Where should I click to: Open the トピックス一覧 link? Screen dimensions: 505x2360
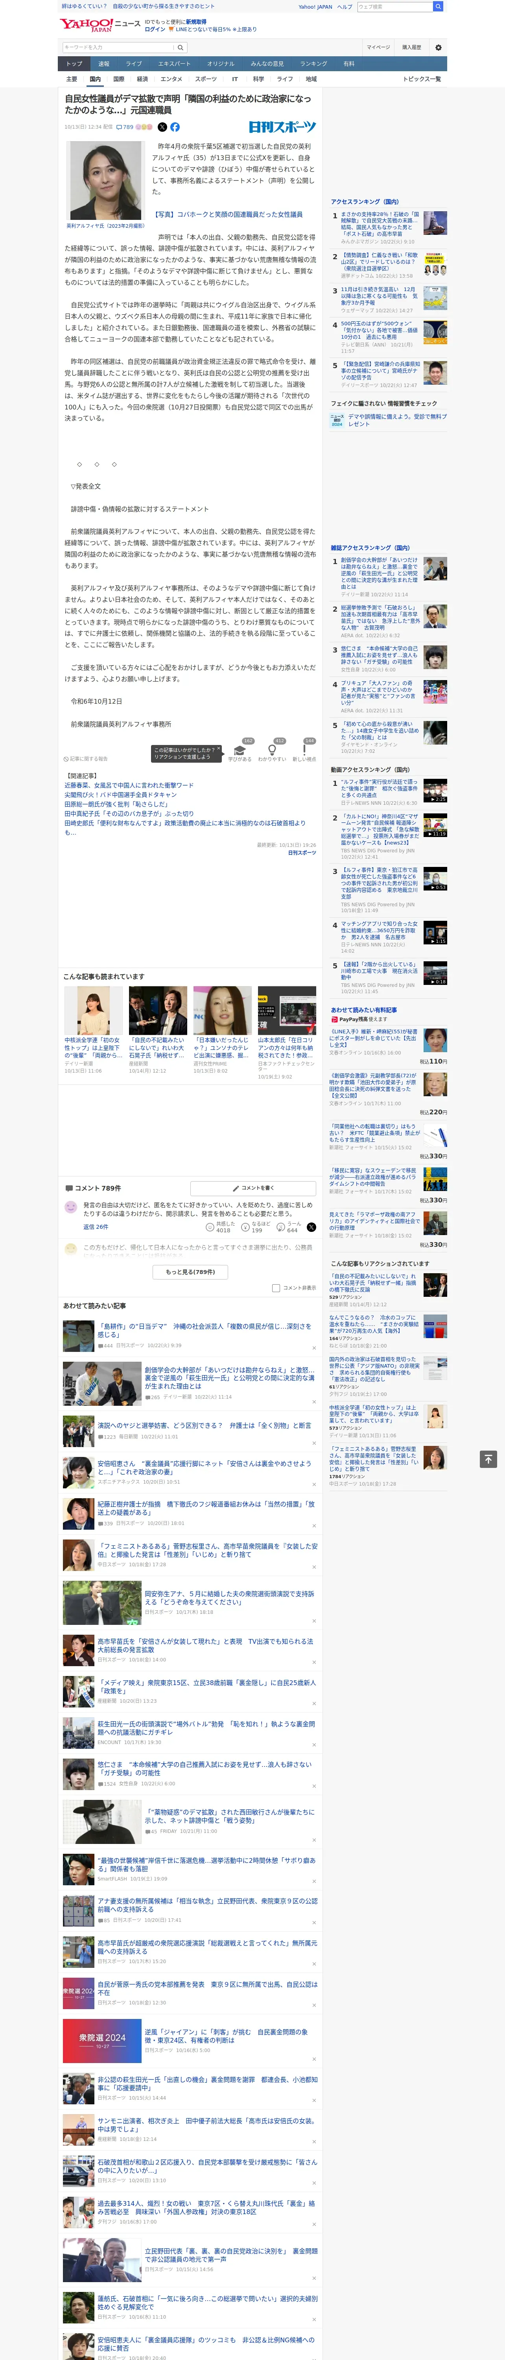click(x=422, y=79)
